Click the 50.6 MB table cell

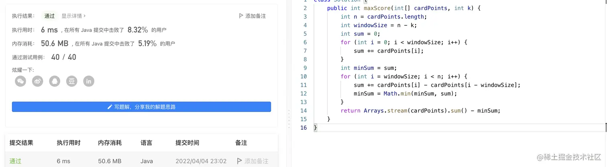pyautogui.click(x=110, y=161)
